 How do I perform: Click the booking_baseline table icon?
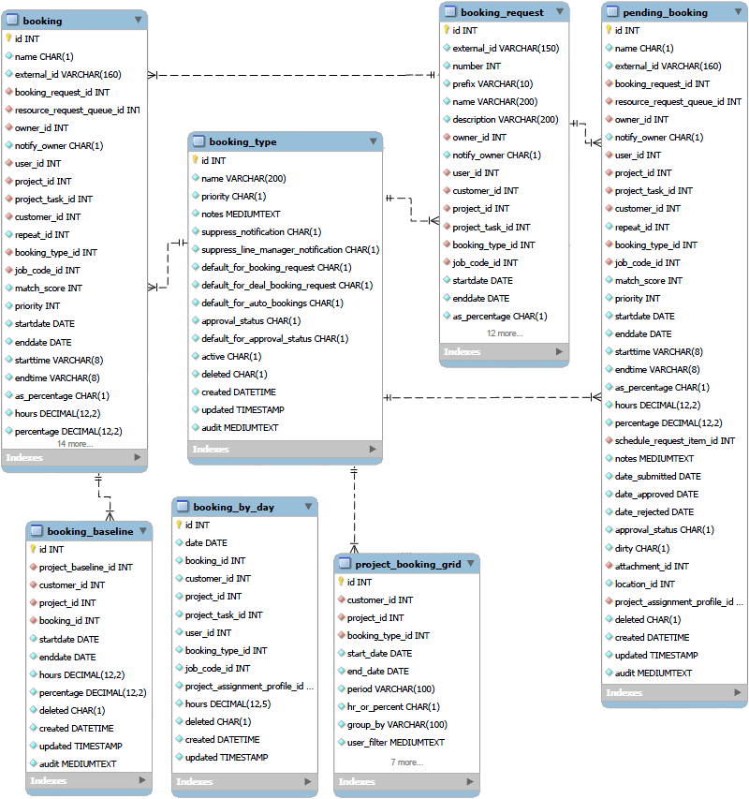coord(37,531)
